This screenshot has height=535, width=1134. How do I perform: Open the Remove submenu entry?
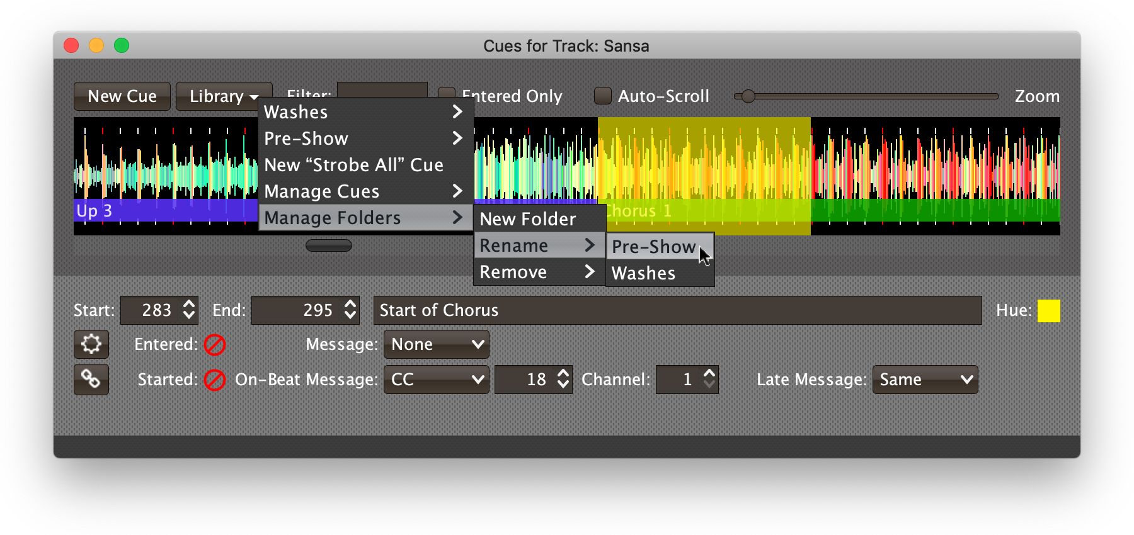[539, 272]
